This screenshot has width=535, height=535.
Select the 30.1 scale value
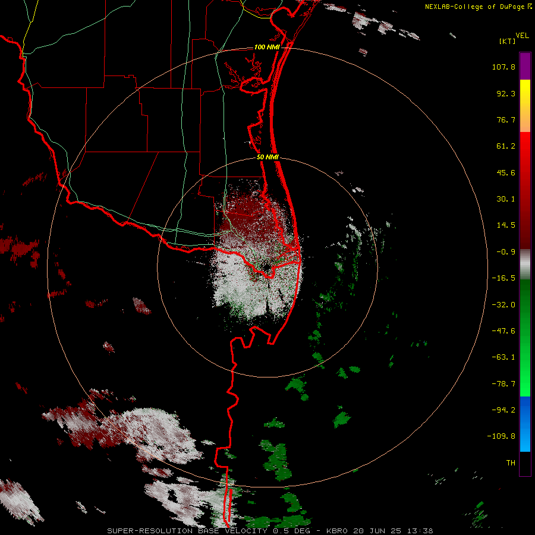[506, 199]
